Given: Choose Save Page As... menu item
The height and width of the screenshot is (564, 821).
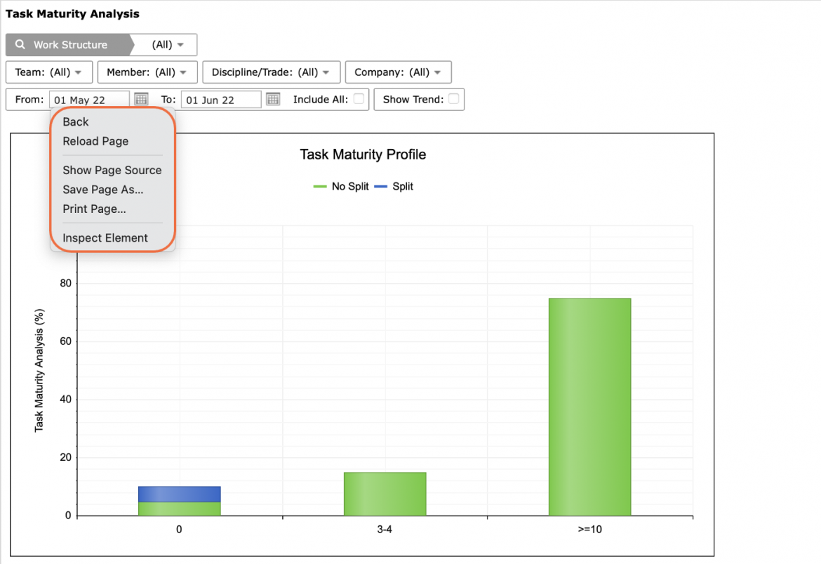Looking at the screenshot, I should click(102, 189).
